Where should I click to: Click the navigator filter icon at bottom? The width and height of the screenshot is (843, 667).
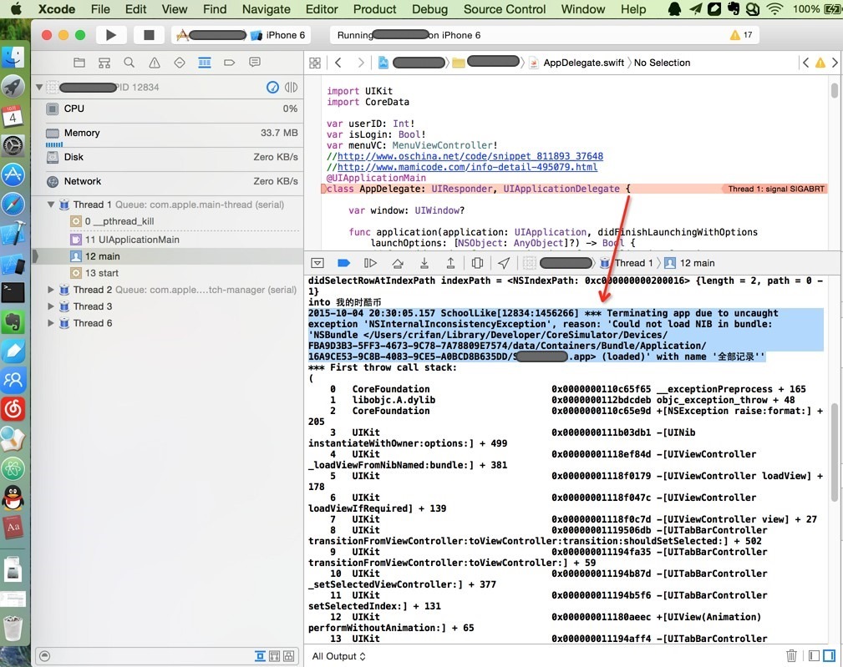45,655
